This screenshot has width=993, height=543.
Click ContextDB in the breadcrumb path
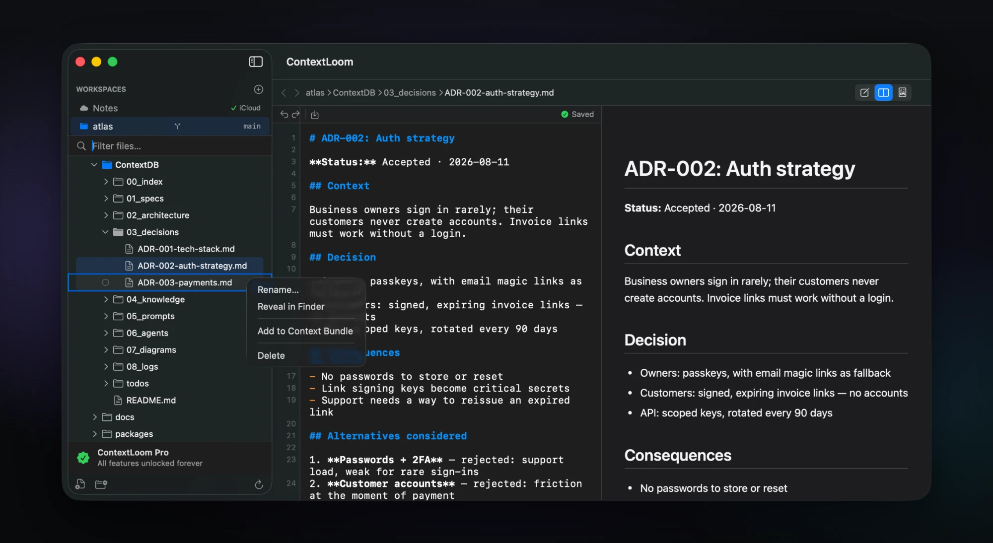pos(354,93)
